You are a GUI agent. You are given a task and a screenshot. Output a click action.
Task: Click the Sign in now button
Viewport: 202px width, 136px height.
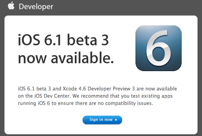pyautogui.click(x=102, y=120)
